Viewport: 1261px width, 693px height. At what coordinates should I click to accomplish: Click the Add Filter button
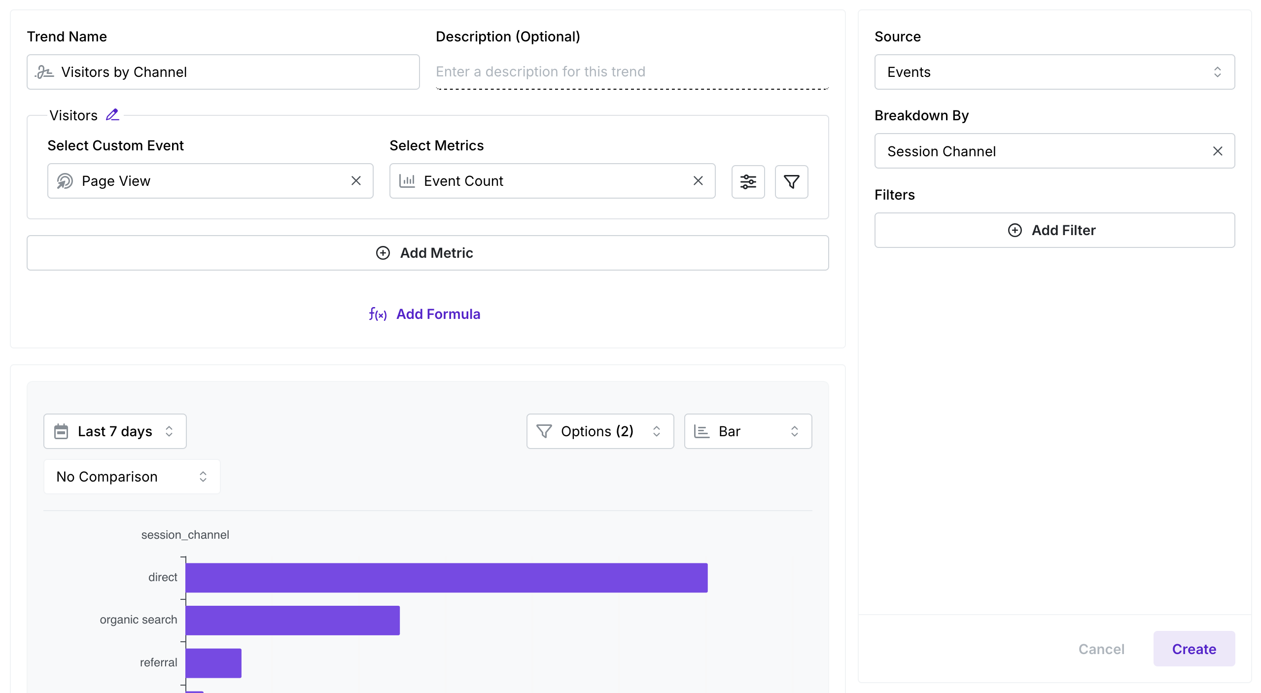pyautogui.click(x=1054, y=230)
